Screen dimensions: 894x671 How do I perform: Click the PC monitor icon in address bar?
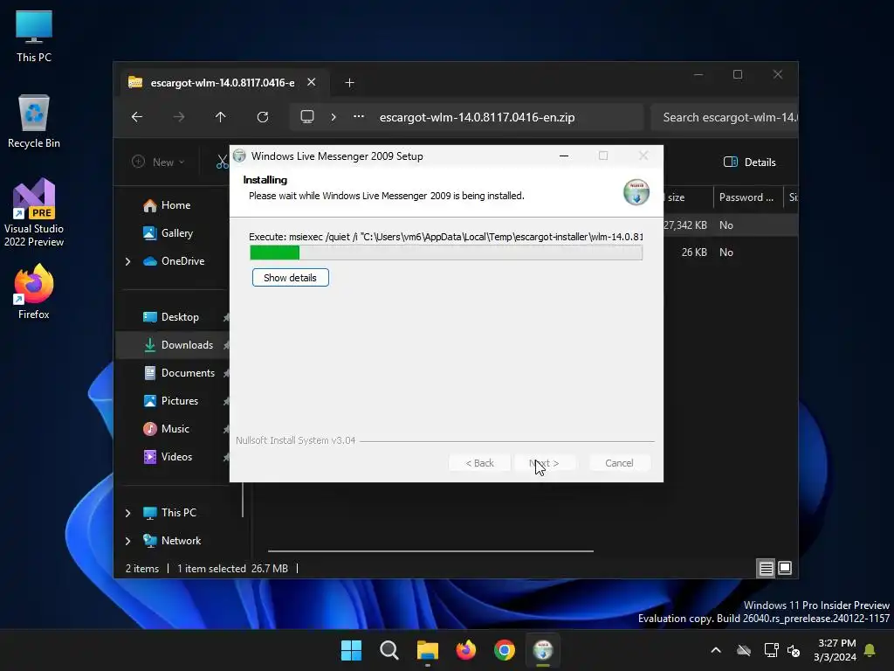tap(307, 117)
